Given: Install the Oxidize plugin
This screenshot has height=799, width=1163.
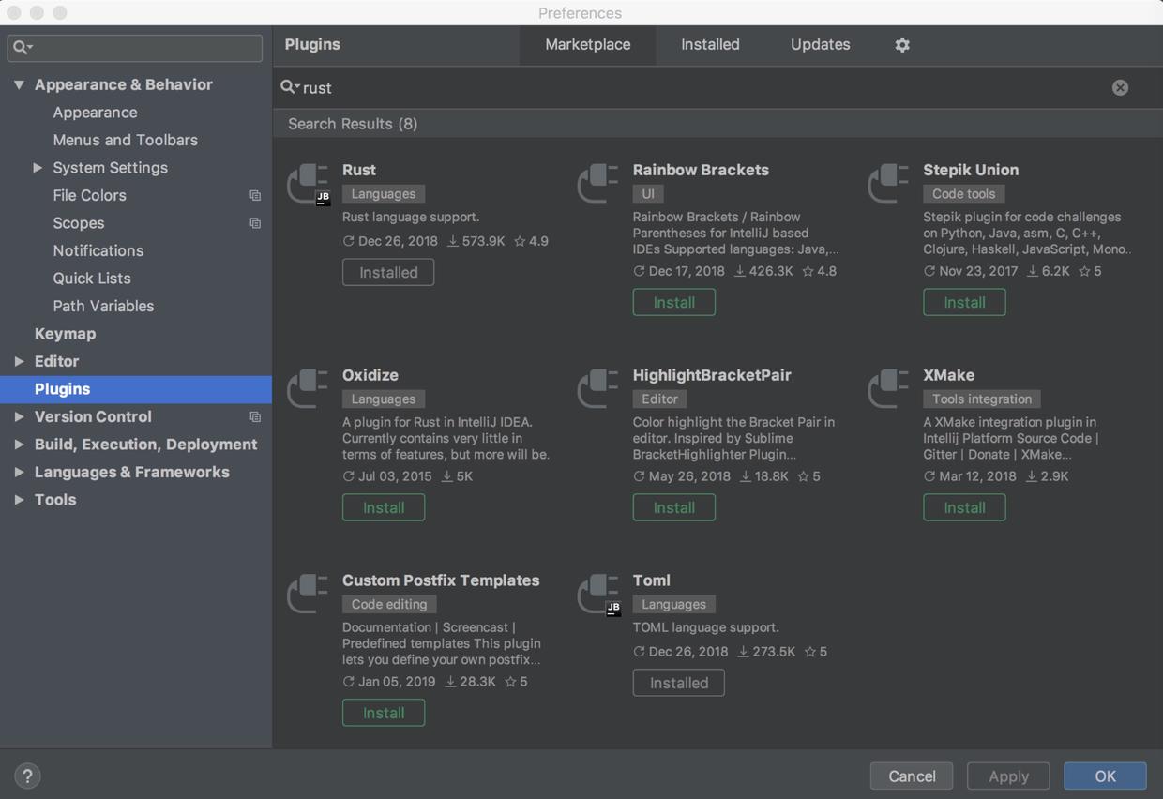Looking at the screenshot, I should (383, 507).
